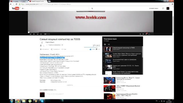Open suggested video 'Компьютер Мечты. Mega PC'
This screenshot has width=183, height=103.
122,80
